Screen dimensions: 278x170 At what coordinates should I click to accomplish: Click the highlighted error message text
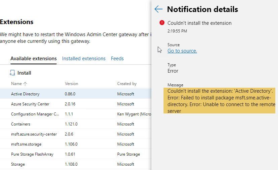[219, 101]
